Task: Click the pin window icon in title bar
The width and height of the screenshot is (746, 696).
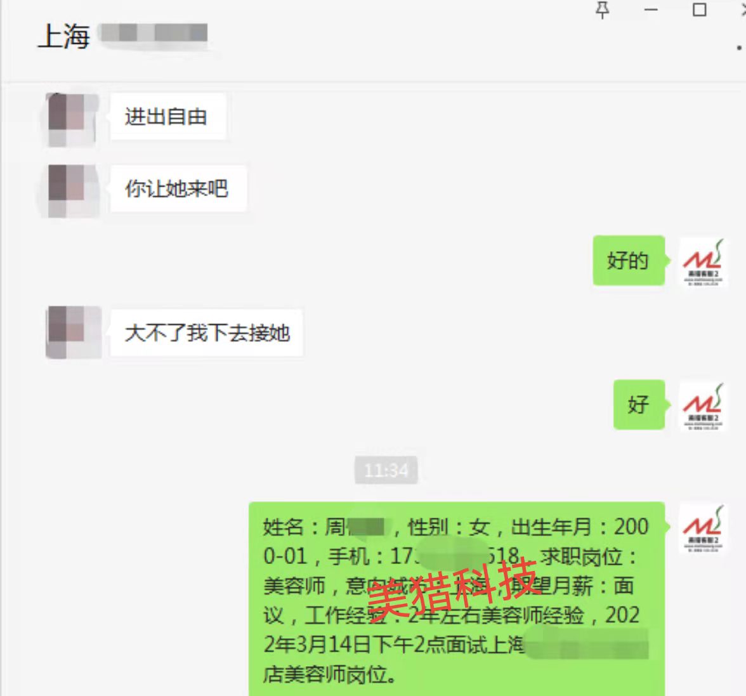Action: 603,10
